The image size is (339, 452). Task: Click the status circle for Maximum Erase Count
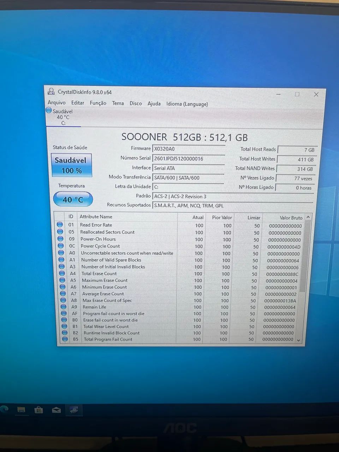[x=63, y=280]
